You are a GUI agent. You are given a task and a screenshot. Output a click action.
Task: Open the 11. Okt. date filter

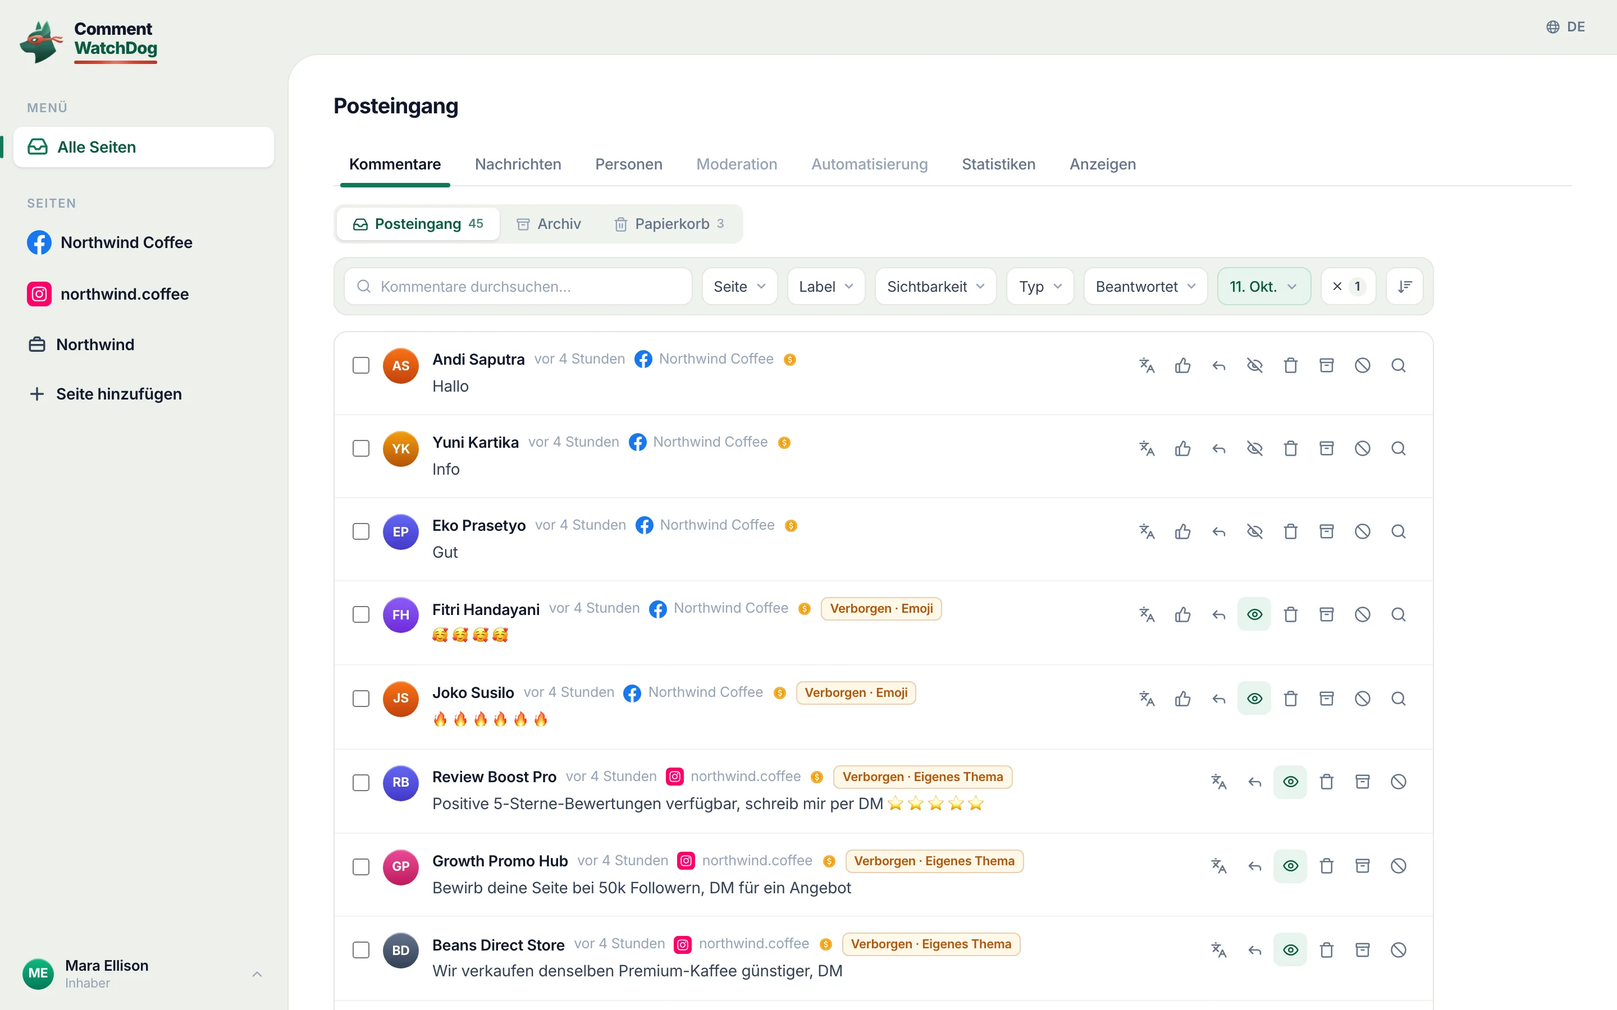pyautogui.click(x=1263, y=287)
